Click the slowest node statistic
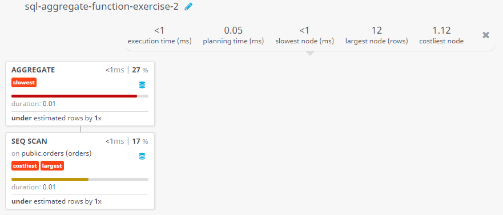The width and height of the screenshot is (503, 215). click(x=304, y=35)
